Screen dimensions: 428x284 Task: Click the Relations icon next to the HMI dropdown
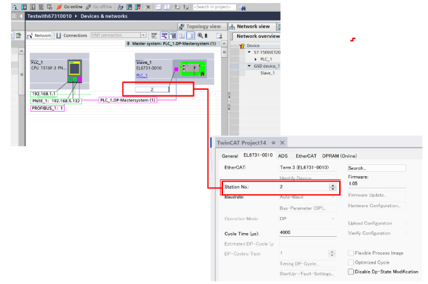(154, 35)
